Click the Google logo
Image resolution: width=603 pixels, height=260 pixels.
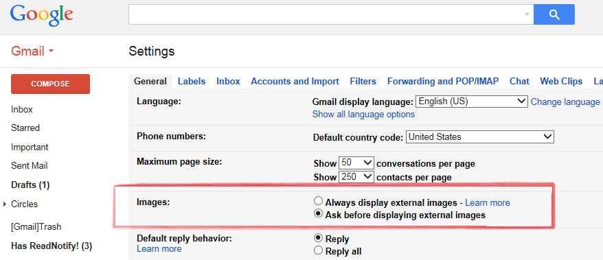[41, 15]
